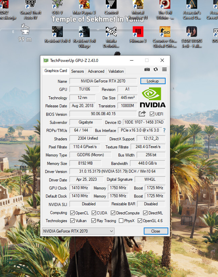Open Assassin's Creed O... shortcut
The height and width of the screenshot is (277, 218).
pyautogui.click(x=192, y=10)
